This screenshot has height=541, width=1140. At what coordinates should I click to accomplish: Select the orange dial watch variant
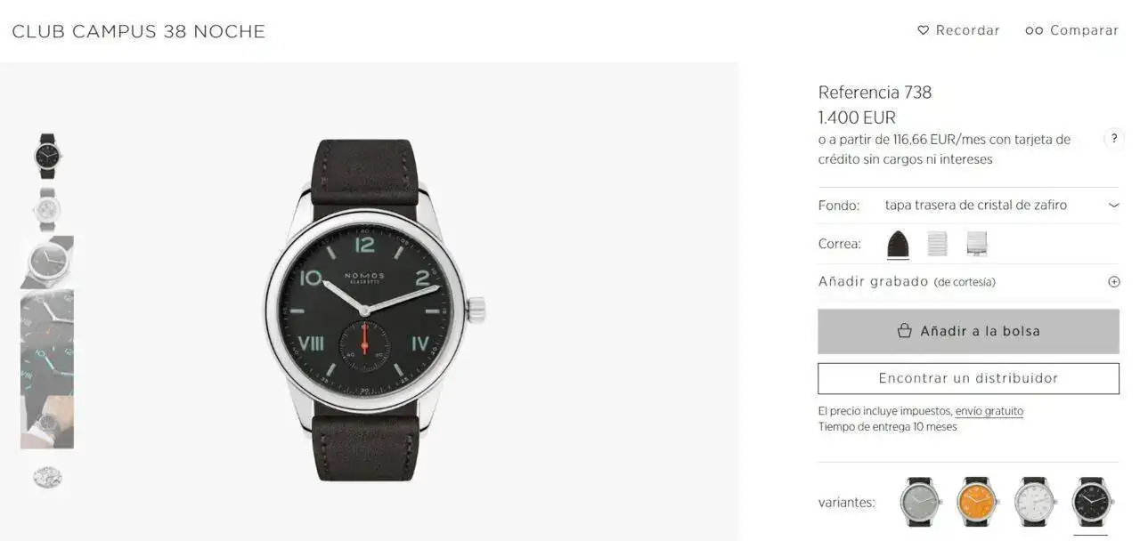pos(978,502)
